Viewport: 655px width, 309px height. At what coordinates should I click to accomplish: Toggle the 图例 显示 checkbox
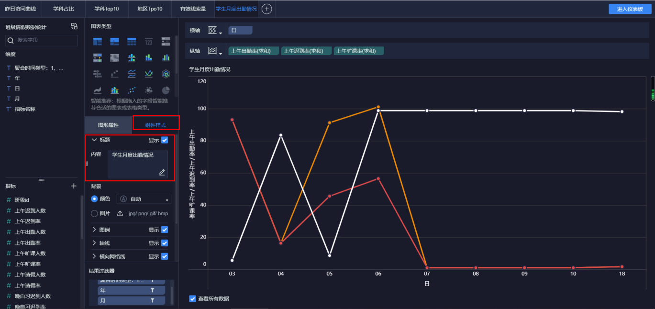click(x=165, y=230)
